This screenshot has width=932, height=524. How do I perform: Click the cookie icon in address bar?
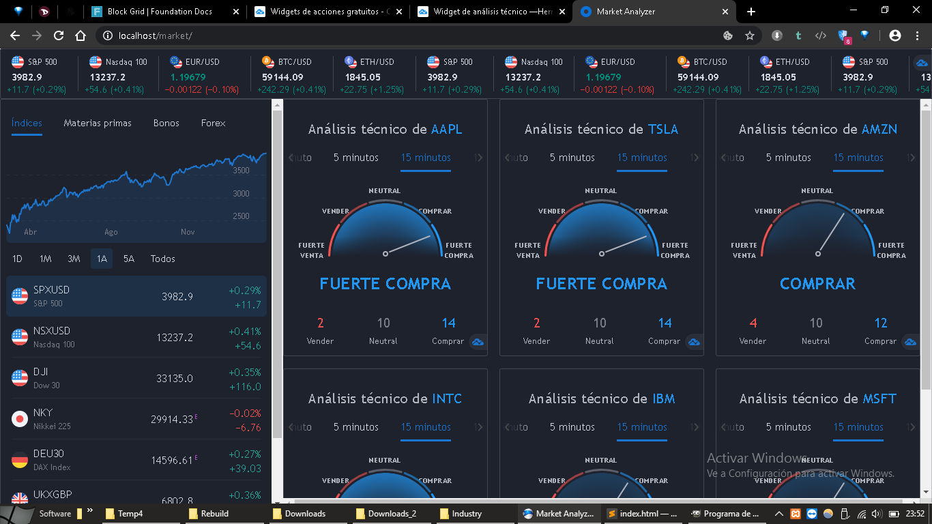(x=728, y=35)
